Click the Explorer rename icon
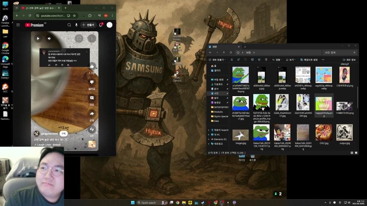 coord(252,60)
